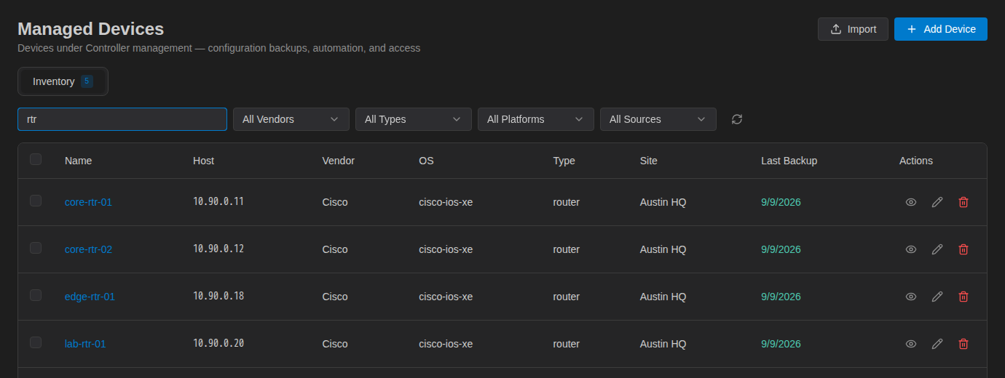Edit lab-rtr-01 with the pencil icon
The image size is (1005, 378).
[x=937, y=344]
